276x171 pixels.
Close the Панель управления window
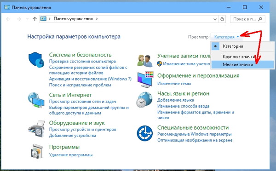pos(261,7)
